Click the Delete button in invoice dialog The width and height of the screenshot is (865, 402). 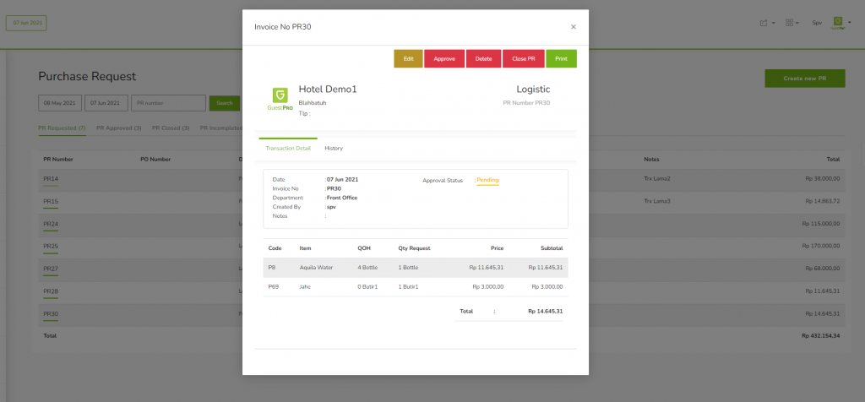(484, 58)
